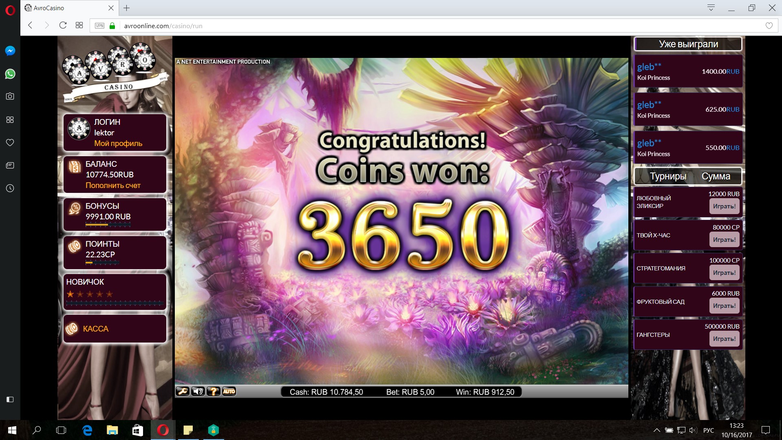Open the Windows Action Center

[766, 430]
